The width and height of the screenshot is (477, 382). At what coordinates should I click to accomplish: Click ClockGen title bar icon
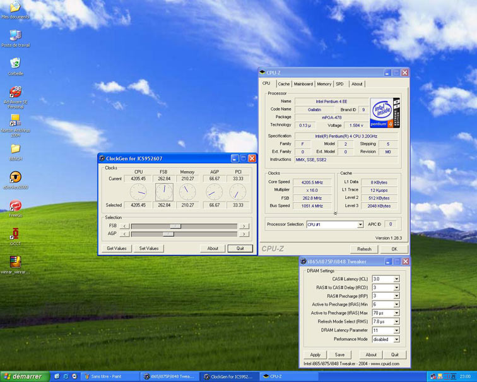coord(102,158)
